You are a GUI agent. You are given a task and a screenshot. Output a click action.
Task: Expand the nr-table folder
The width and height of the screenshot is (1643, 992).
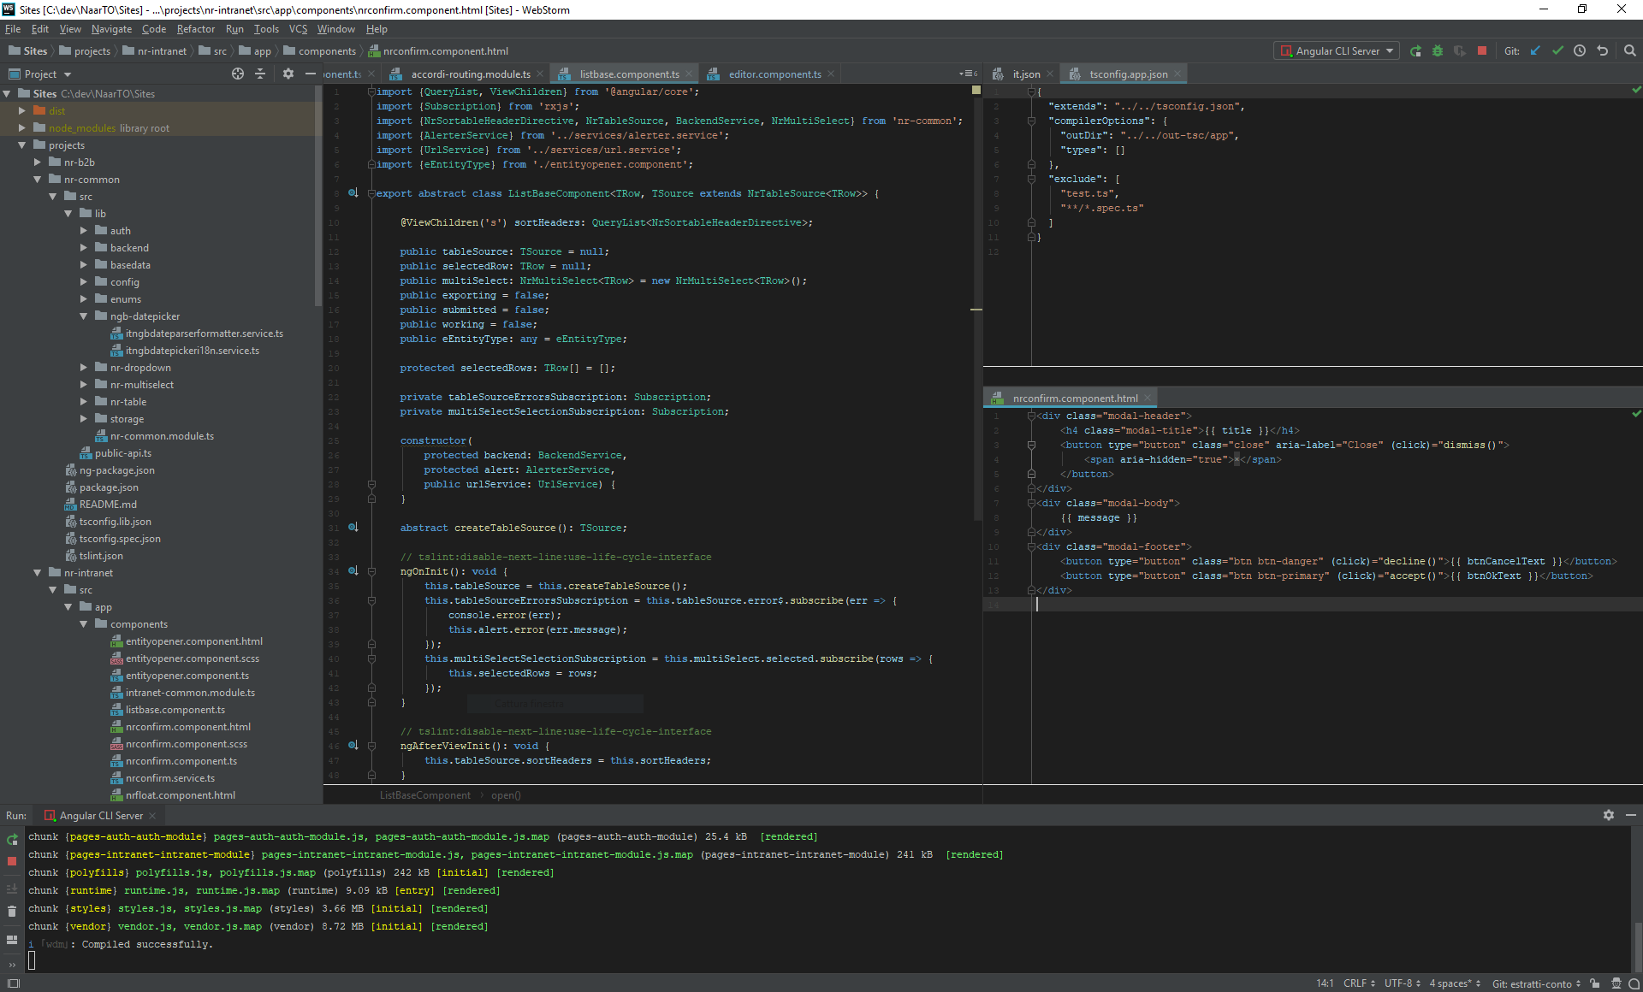coord(84,402)
